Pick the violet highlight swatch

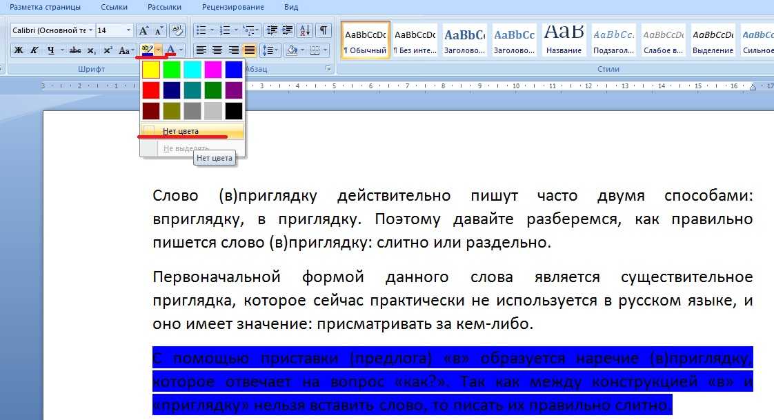click(234, 90)
